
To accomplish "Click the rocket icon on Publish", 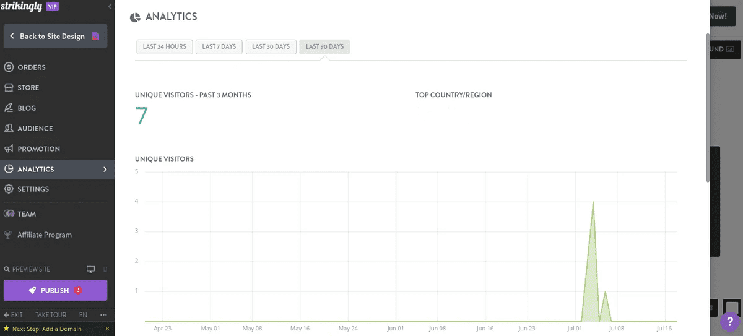I will coord(32,290).
